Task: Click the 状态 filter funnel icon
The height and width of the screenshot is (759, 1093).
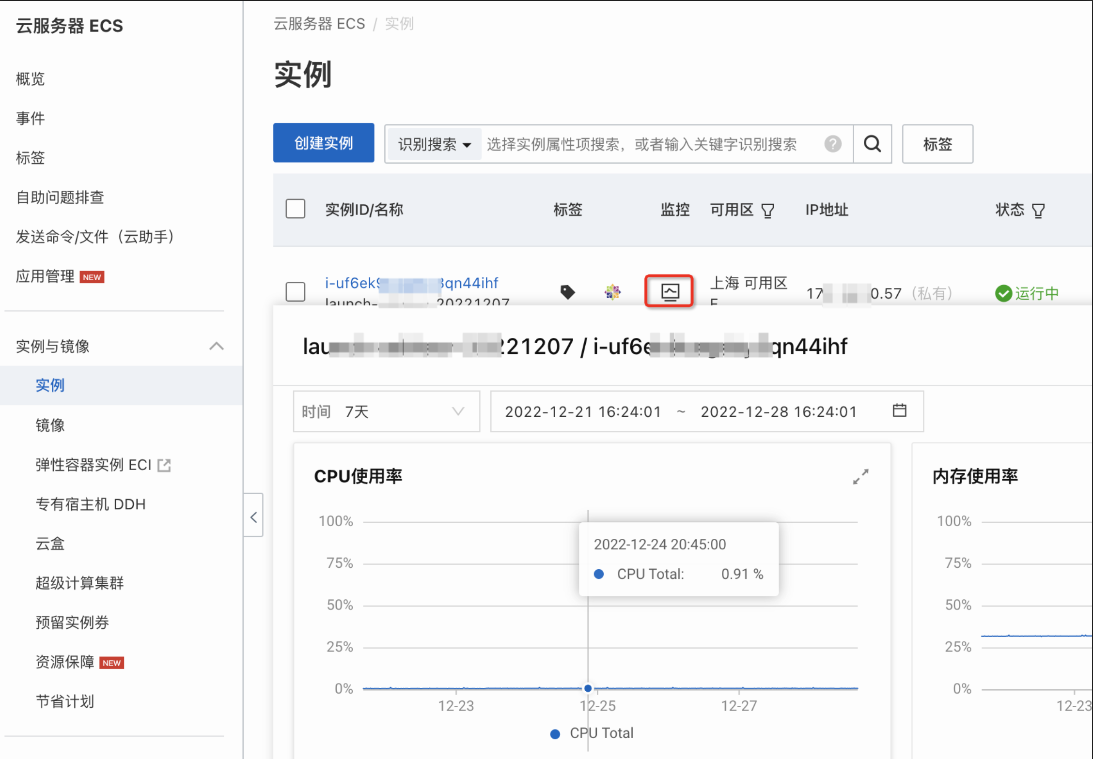Action: click(x=1038, y=211)
